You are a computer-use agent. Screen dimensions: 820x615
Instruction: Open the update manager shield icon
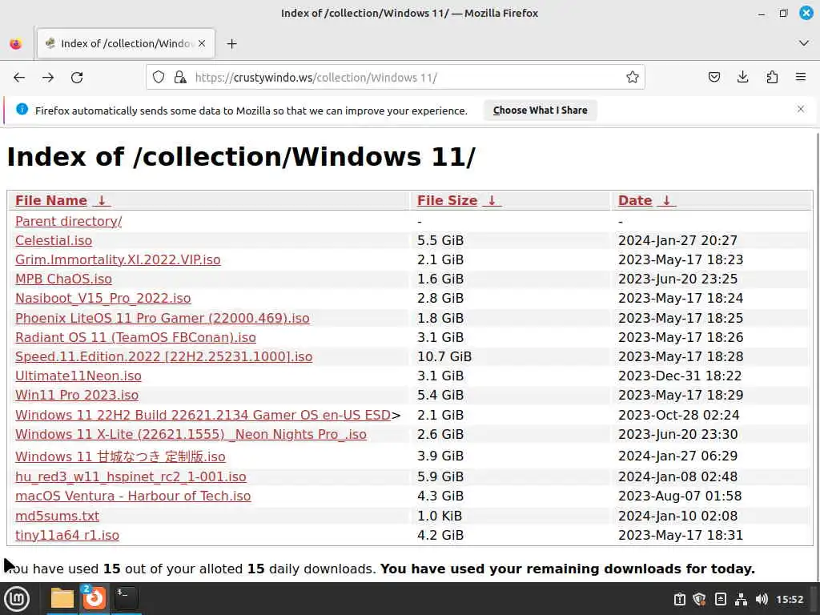(699, 599)
